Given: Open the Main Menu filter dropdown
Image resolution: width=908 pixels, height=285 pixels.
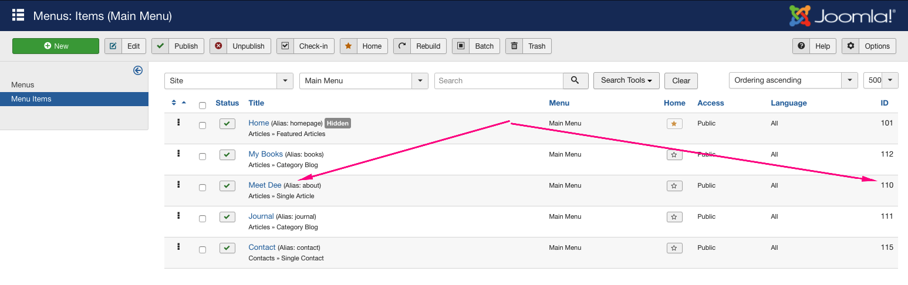Looking at the screenshot, I should click(363, 81).
